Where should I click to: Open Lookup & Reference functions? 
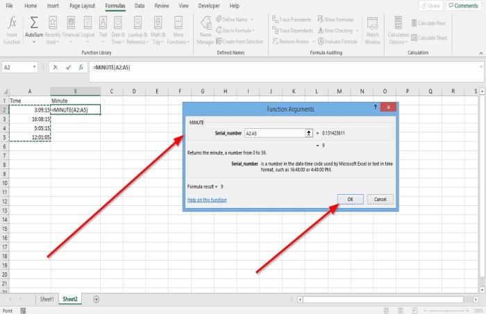click(137, 30)
